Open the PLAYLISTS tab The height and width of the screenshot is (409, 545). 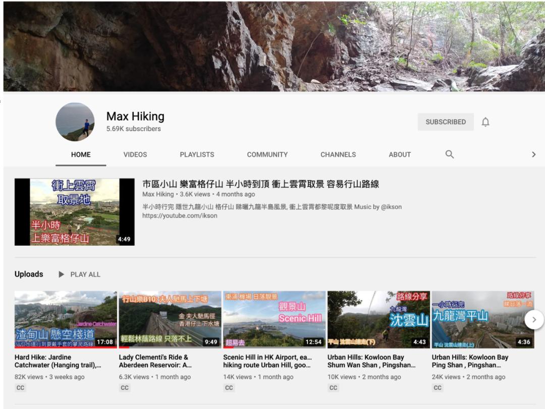coord(197,154)
